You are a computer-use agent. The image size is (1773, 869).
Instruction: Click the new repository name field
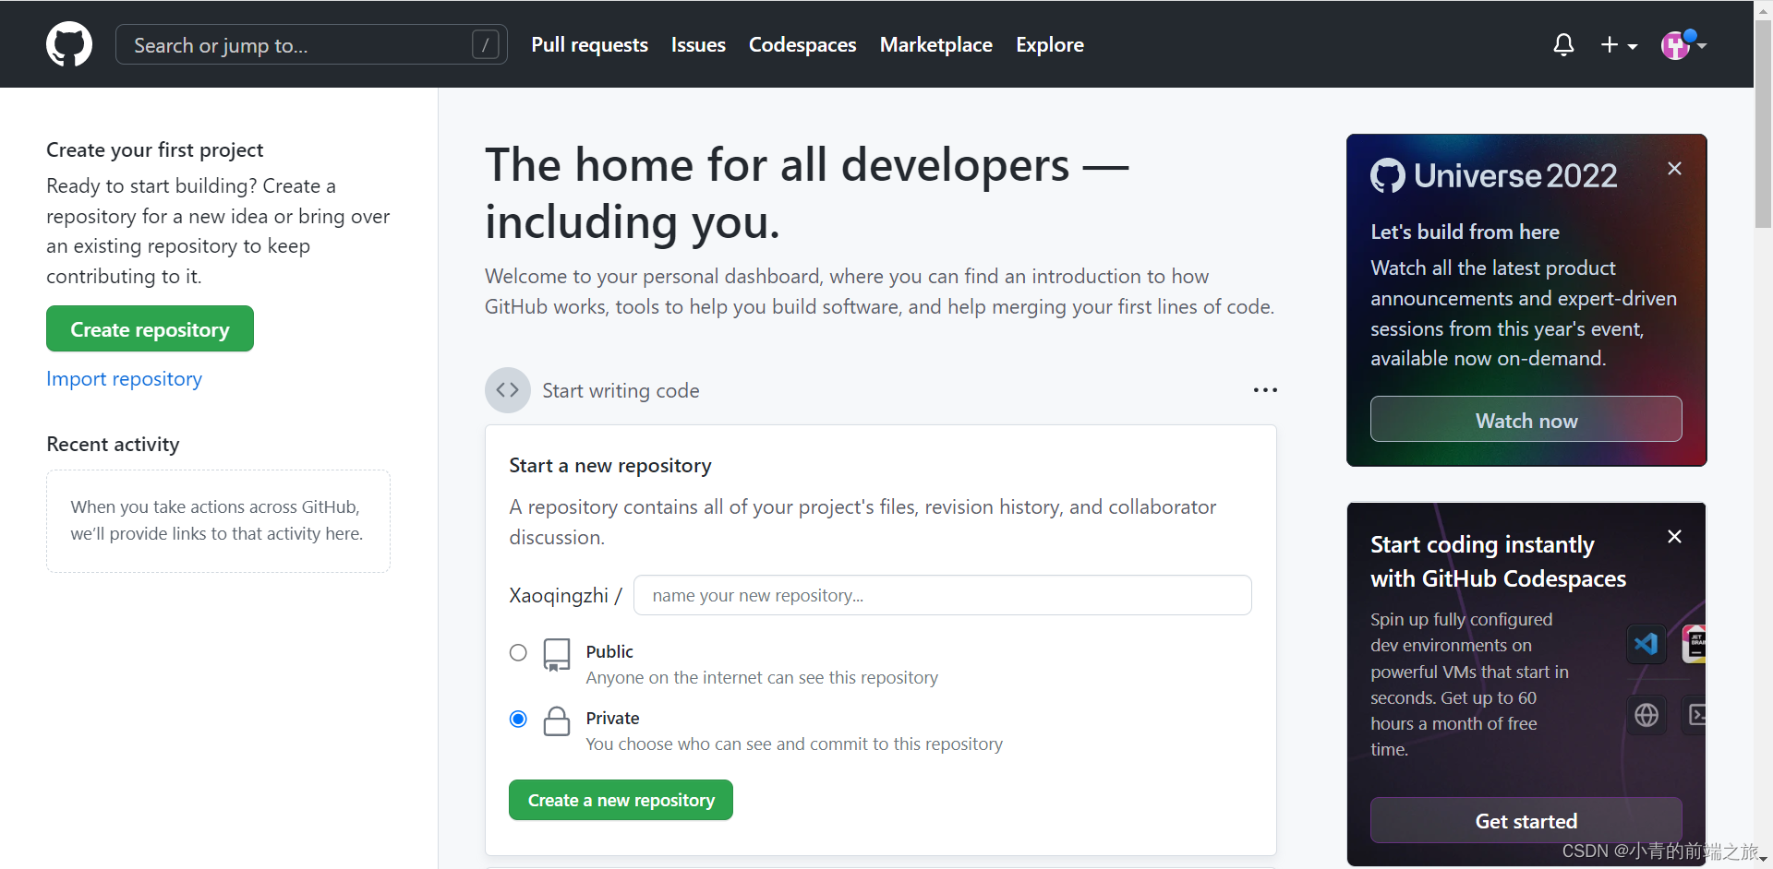(x=942, y=595)
